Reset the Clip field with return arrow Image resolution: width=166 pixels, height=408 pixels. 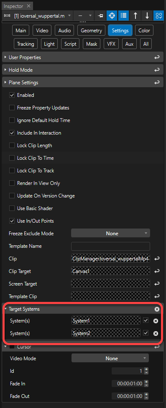tap(157, 259)
